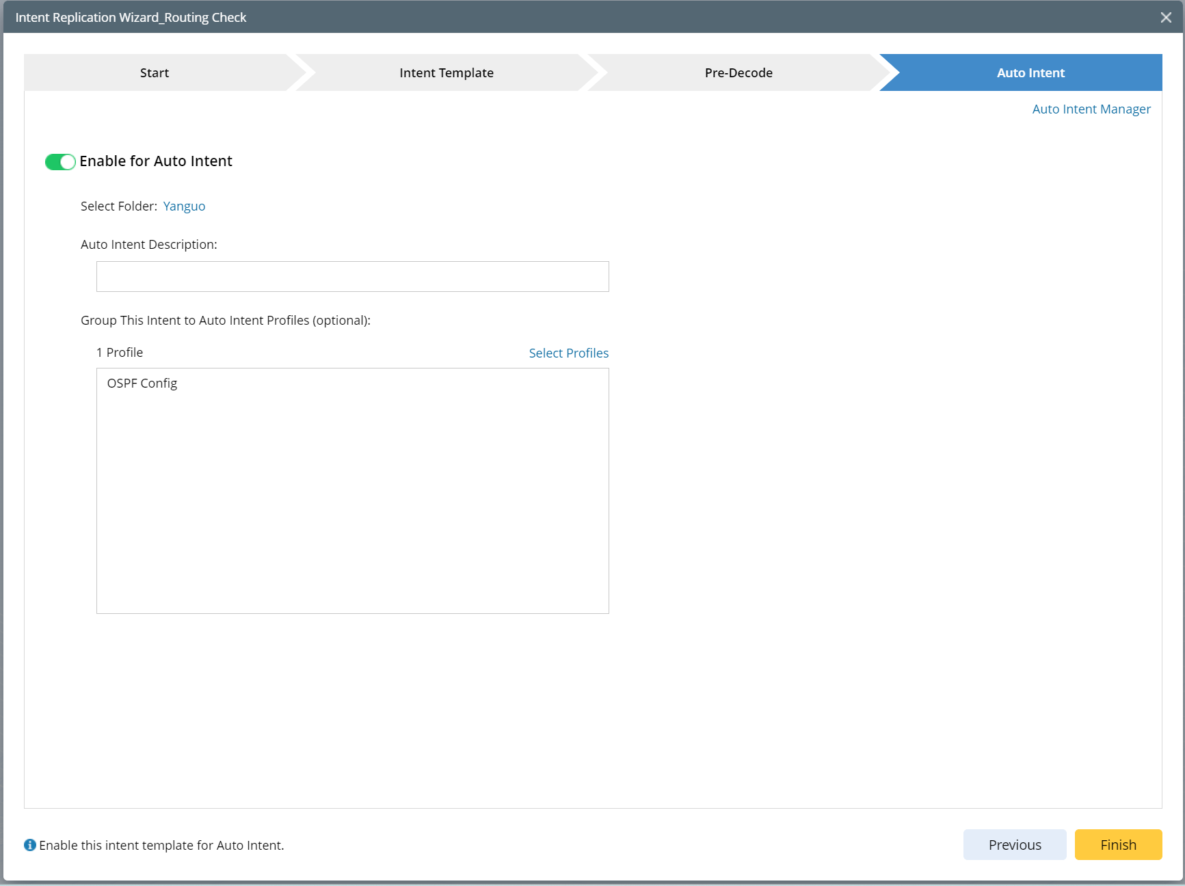Image resolution: width=1185 pixels, height=886 pixels.
Task: Click the blue info icon in footer
Action: point(30,845)
